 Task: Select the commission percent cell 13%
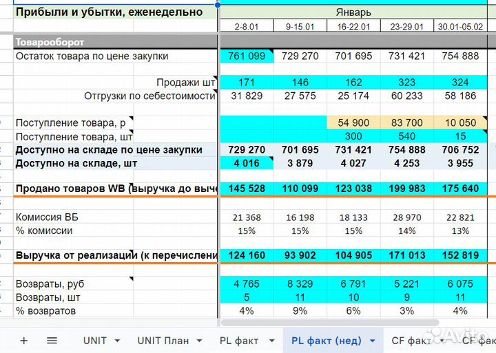pyautogui.click(x=460, y=231)
